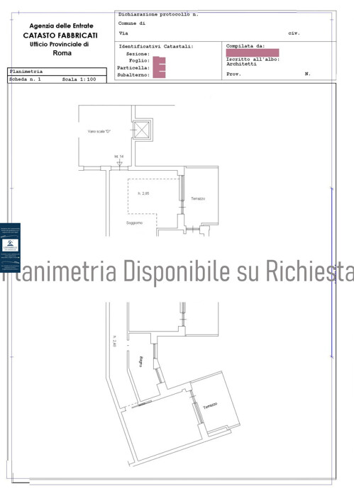Click the 'Subalterno:' label
Image resolution: width=354 pixels, height=496 pixels.
coord(133,75)
